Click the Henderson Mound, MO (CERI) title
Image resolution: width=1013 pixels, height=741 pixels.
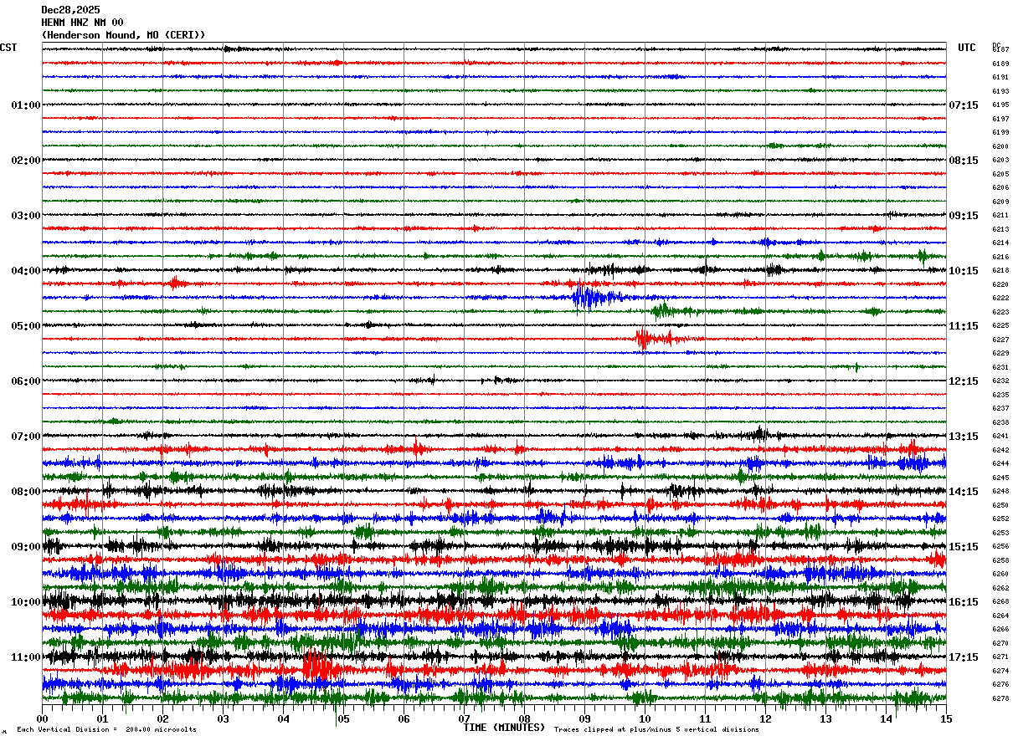point(123,35)
